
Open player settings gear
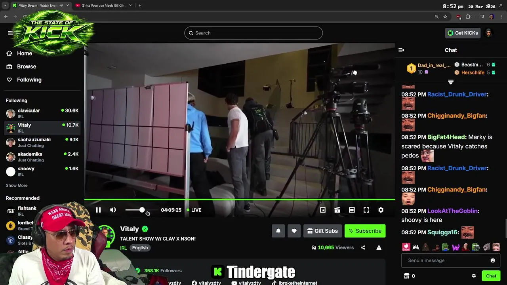381,210
